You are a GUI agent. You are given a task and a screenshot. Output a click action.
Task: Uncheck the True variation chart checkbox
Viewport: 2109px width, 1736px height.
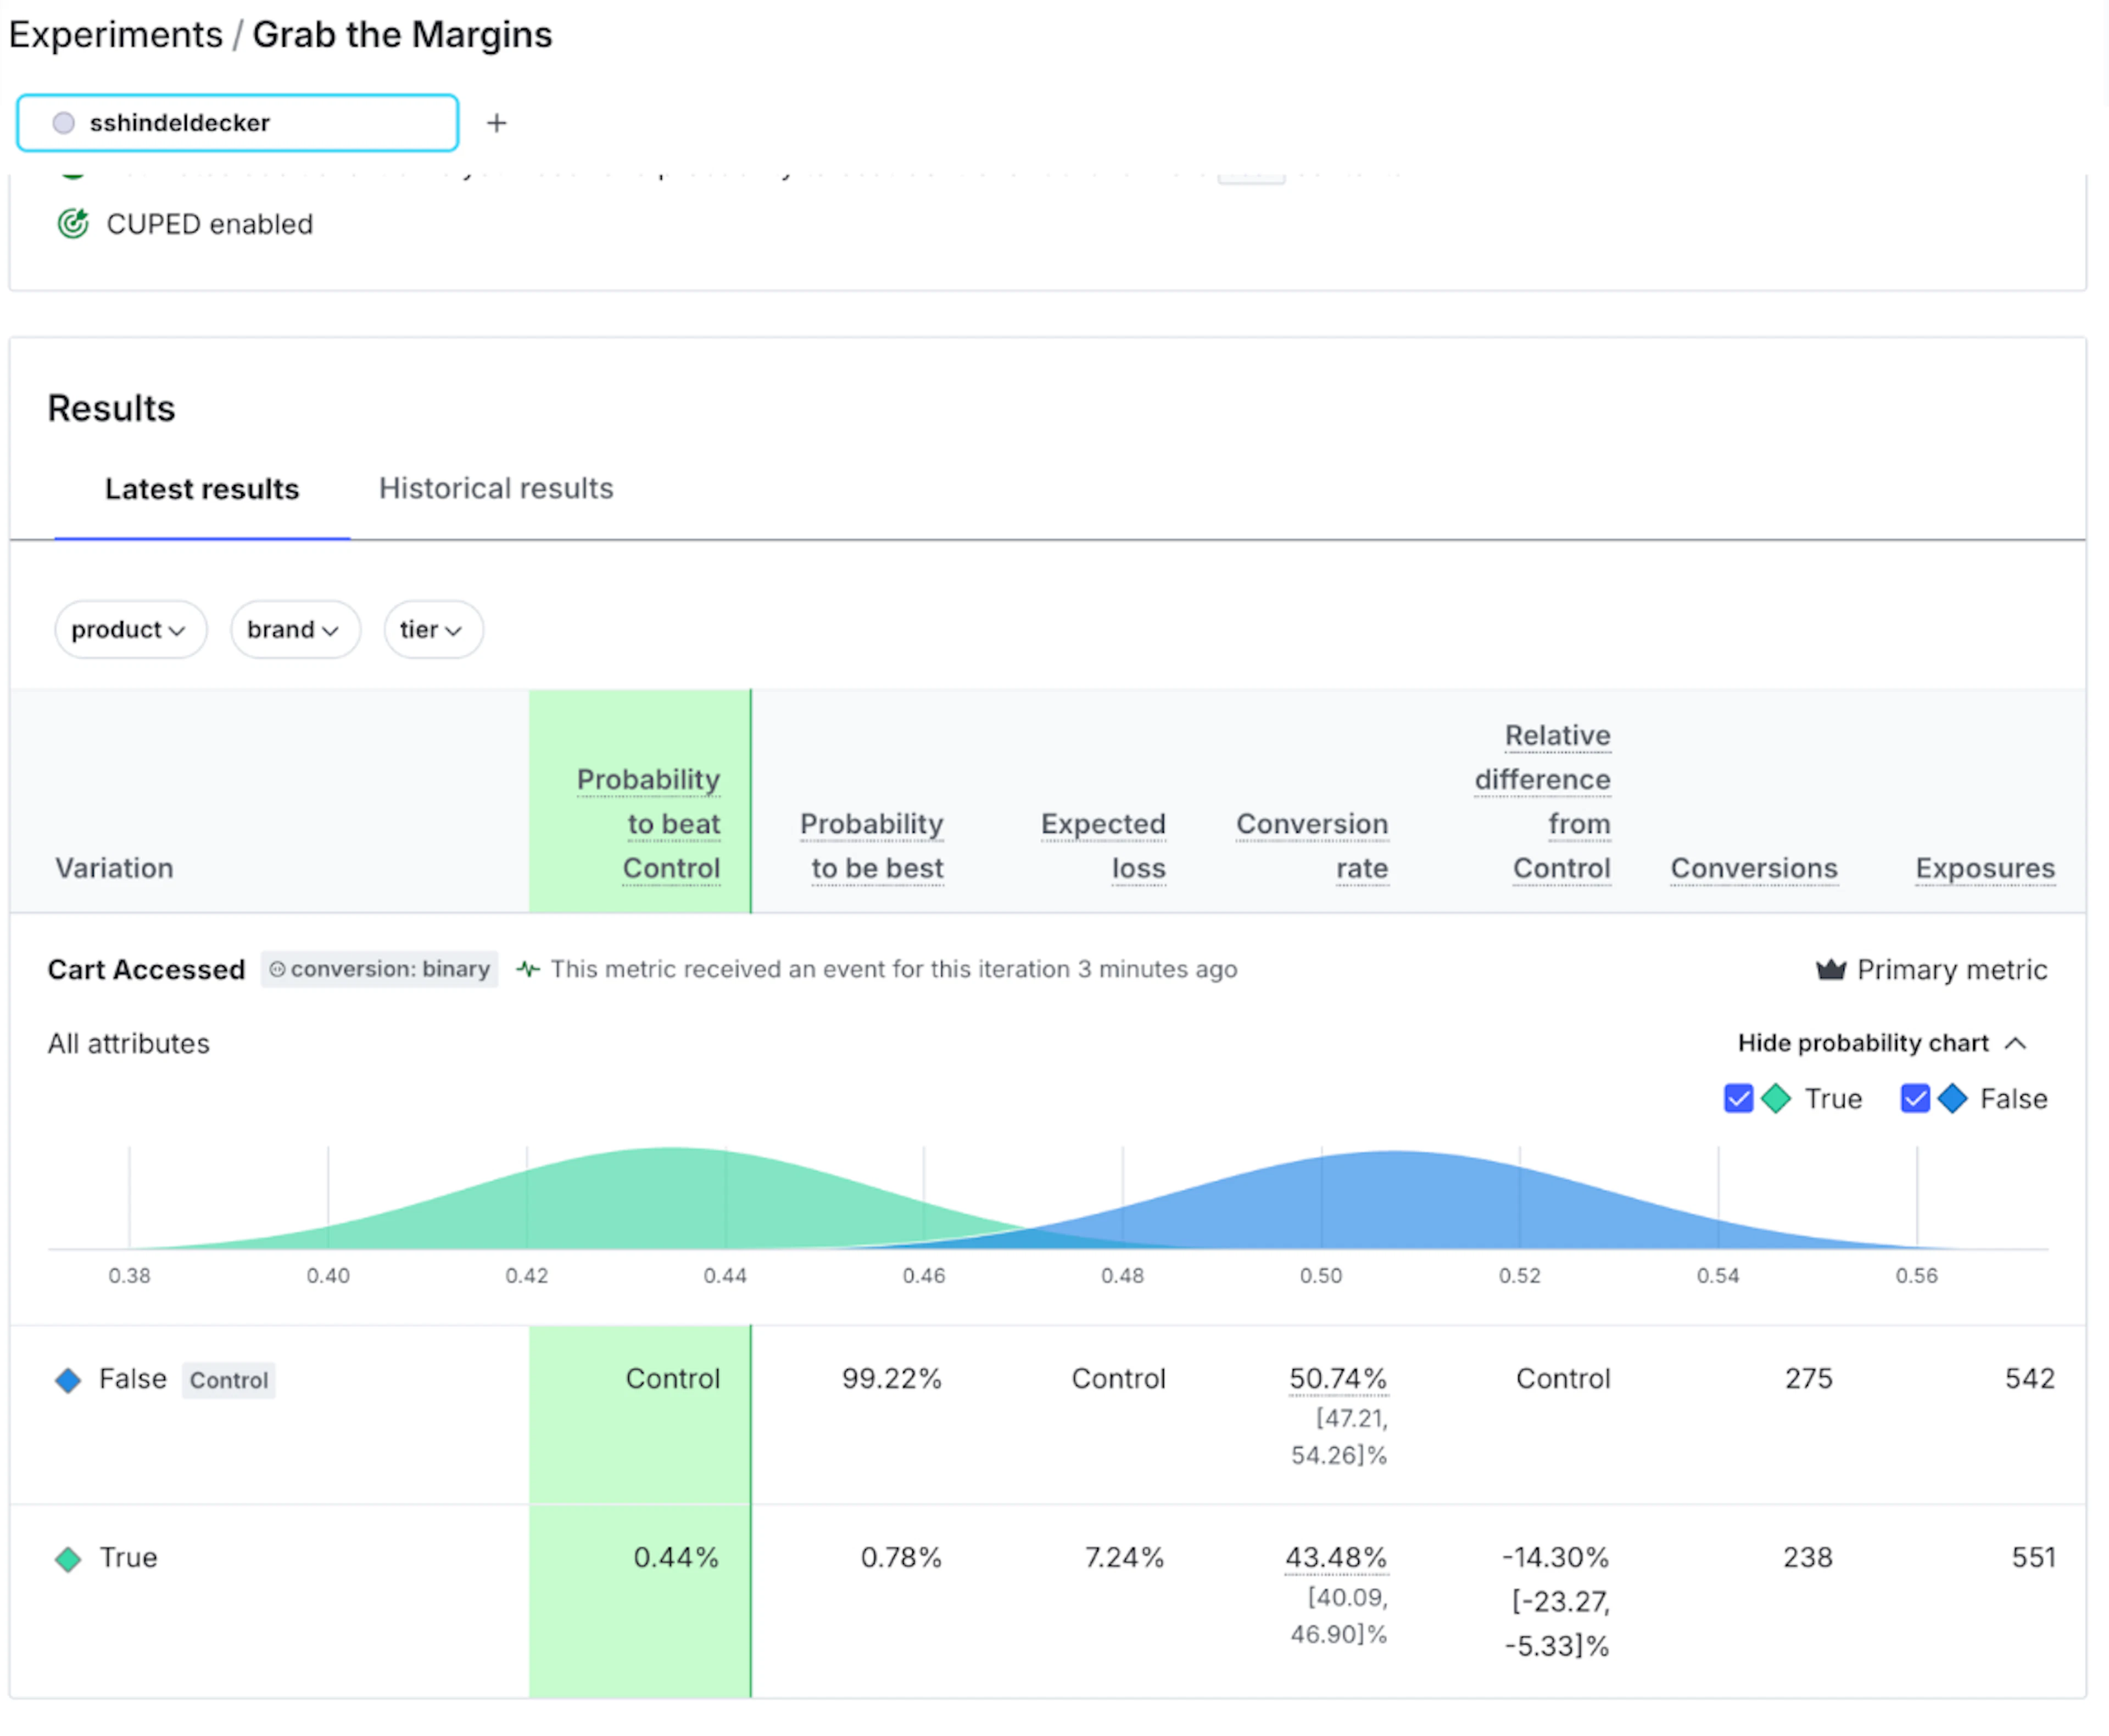coord(1738,1098)
